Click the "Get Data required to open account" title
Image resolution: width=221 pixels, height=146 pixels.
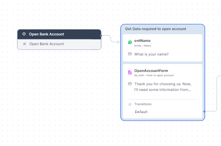pyautogui.click(x=155, y=29)
